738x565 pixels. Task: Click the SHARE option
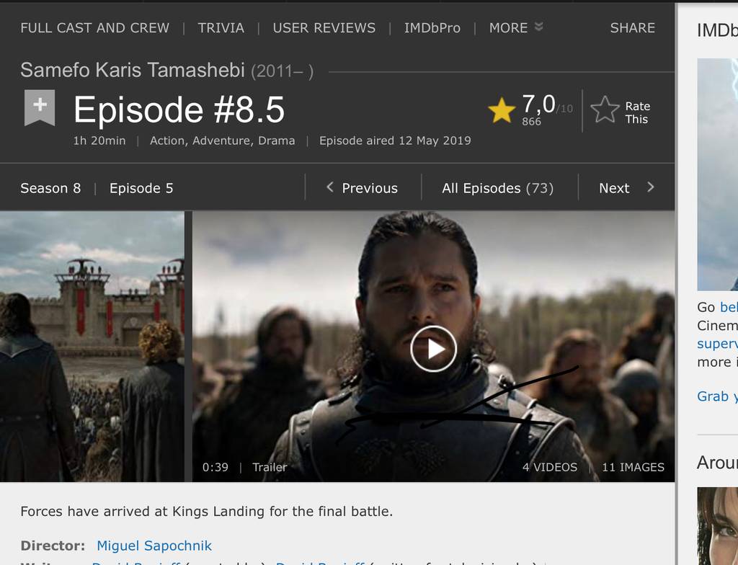(x=632, y=28)
